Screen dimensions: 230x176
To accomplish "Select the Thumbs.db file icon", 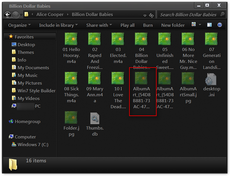I will coord(95,118).
